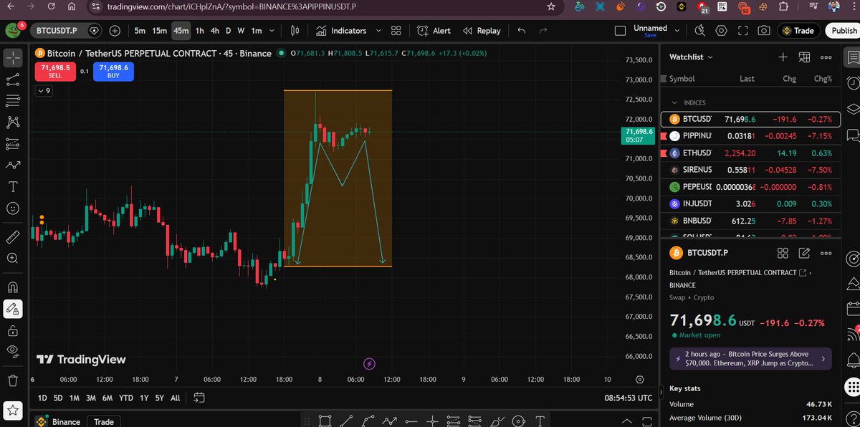
Task: Open Go to date calendar icon
Action: (x=199, y=397)
